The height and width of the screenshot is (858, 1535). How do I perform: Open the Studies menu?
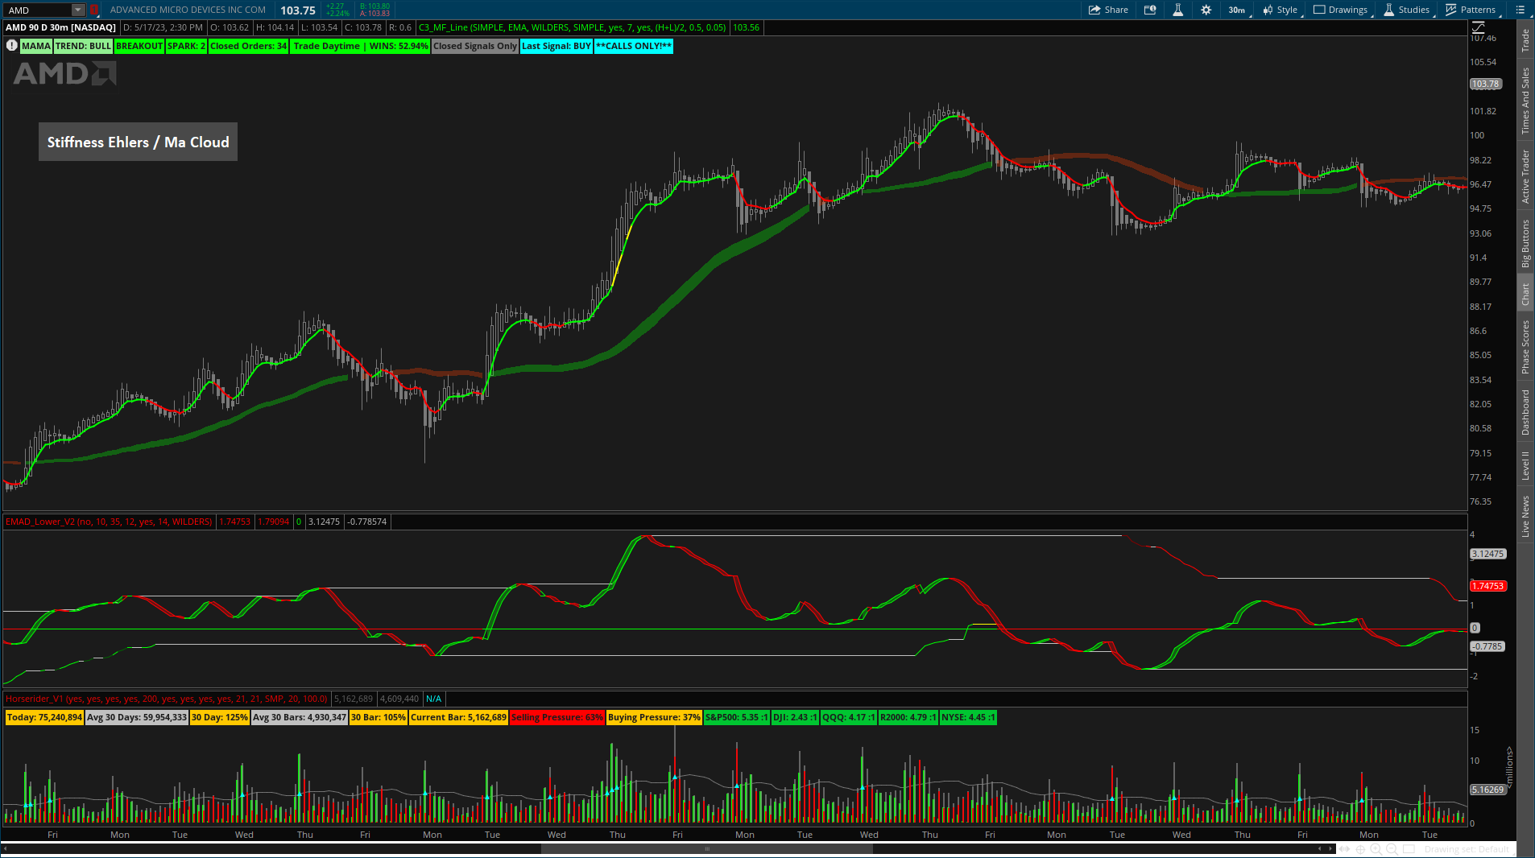1407,10
